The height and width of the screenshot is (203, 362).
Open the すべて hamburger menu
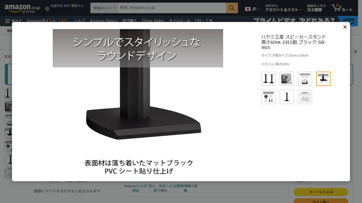tap(13, 21)
